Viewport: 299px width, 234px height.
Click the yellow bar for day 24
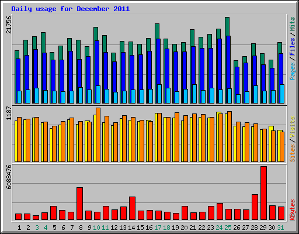218,137
